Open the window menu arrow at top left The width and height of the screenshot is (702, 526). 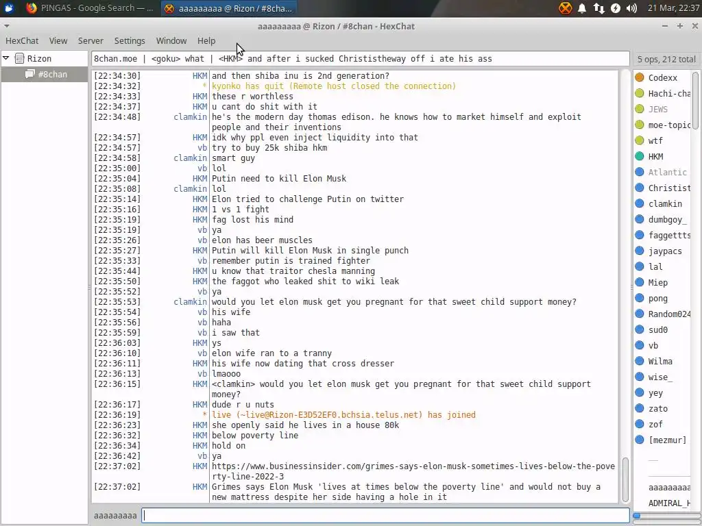tap(6, 26)
